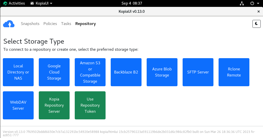Image resolution: width=263 pixels, height=138 pixels.
Task: Select Google Cloud Storage option
Action: point(54,72)
